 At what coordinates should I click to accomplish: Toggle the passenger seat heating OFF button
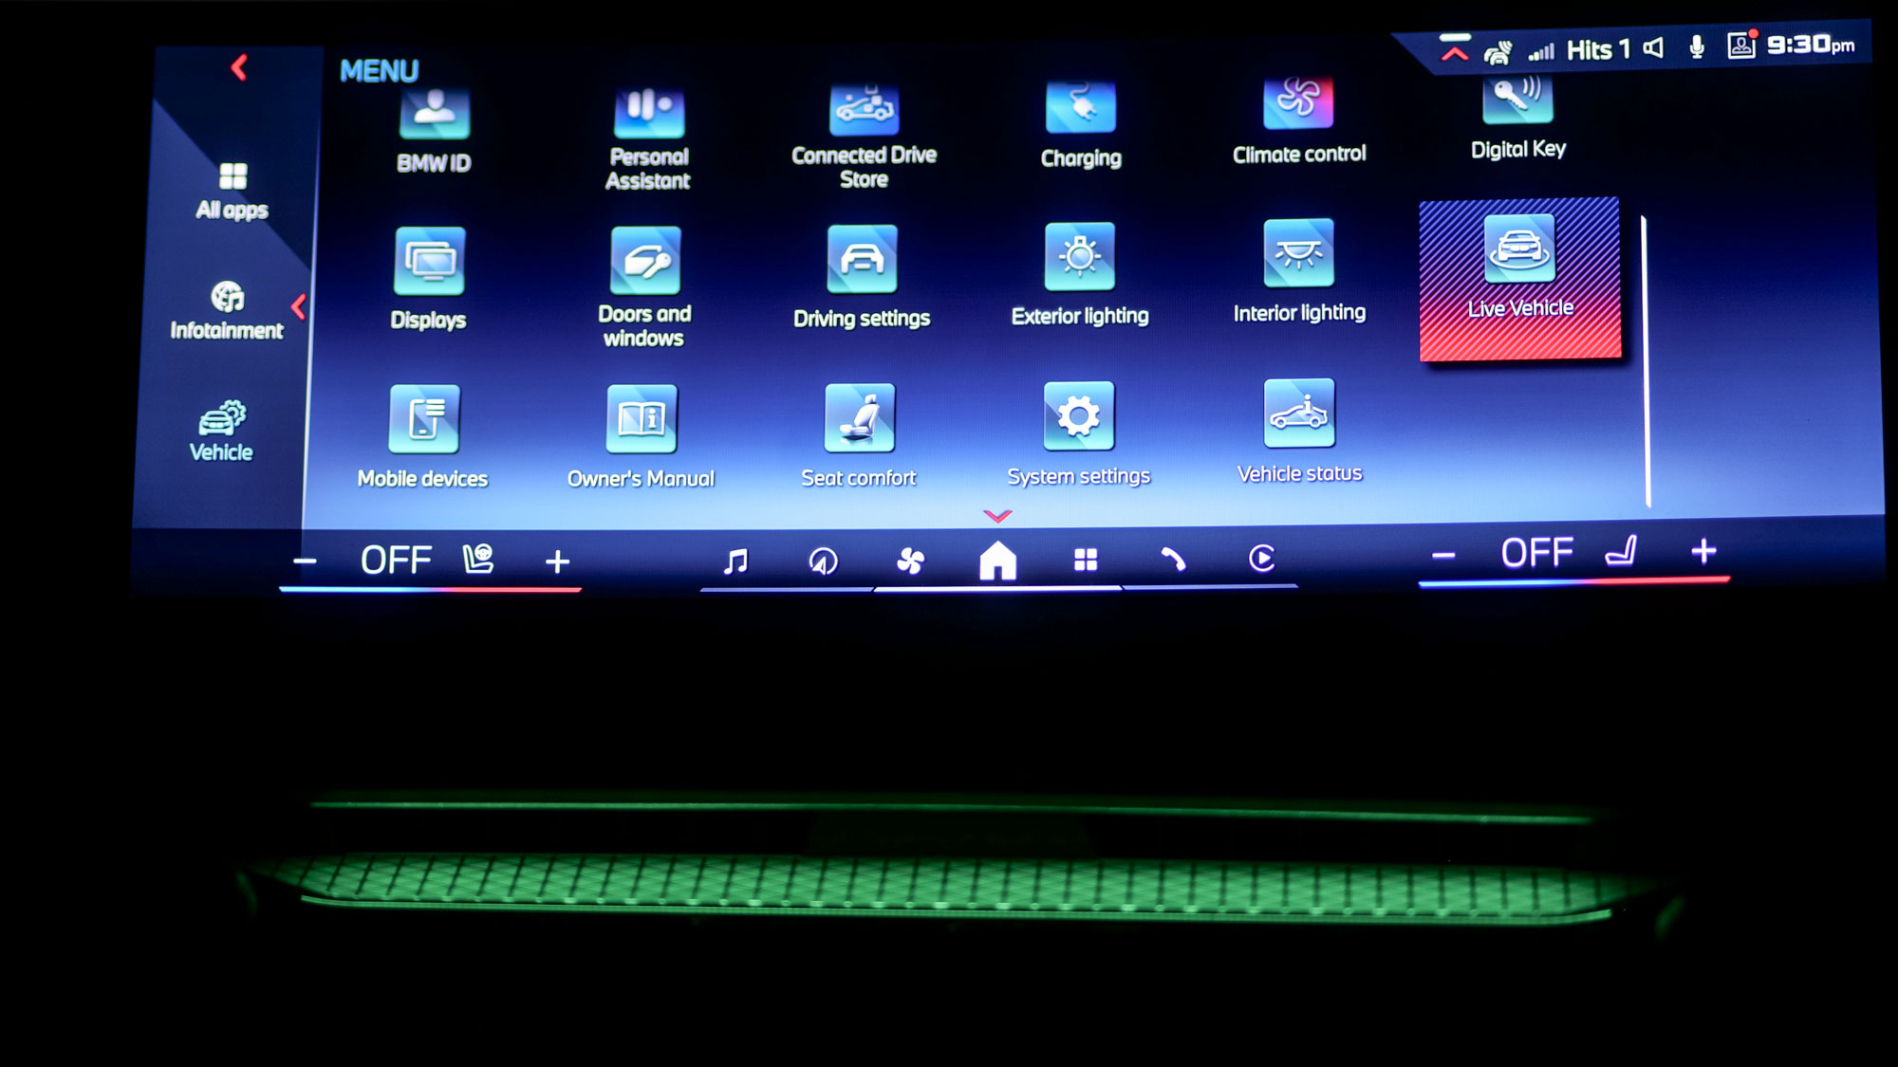click(x=1536, y=553)
